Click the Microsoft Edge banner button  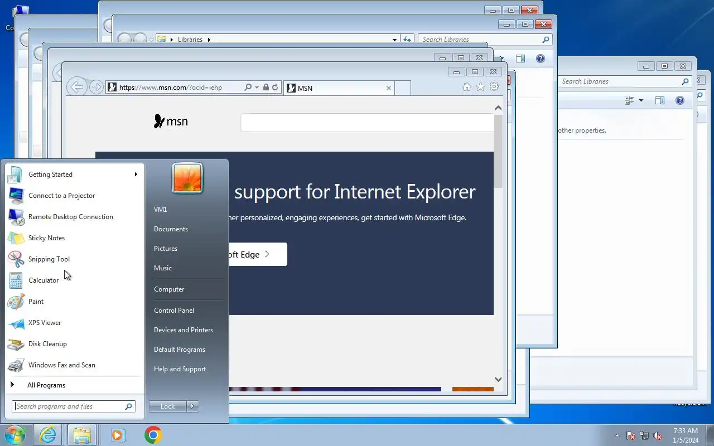(x=257, y=254)
